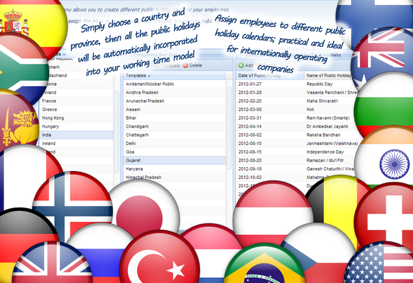
Task: Click the 2012-01-28 date cell
Action: pyautogui.click(x=250, y=92)
